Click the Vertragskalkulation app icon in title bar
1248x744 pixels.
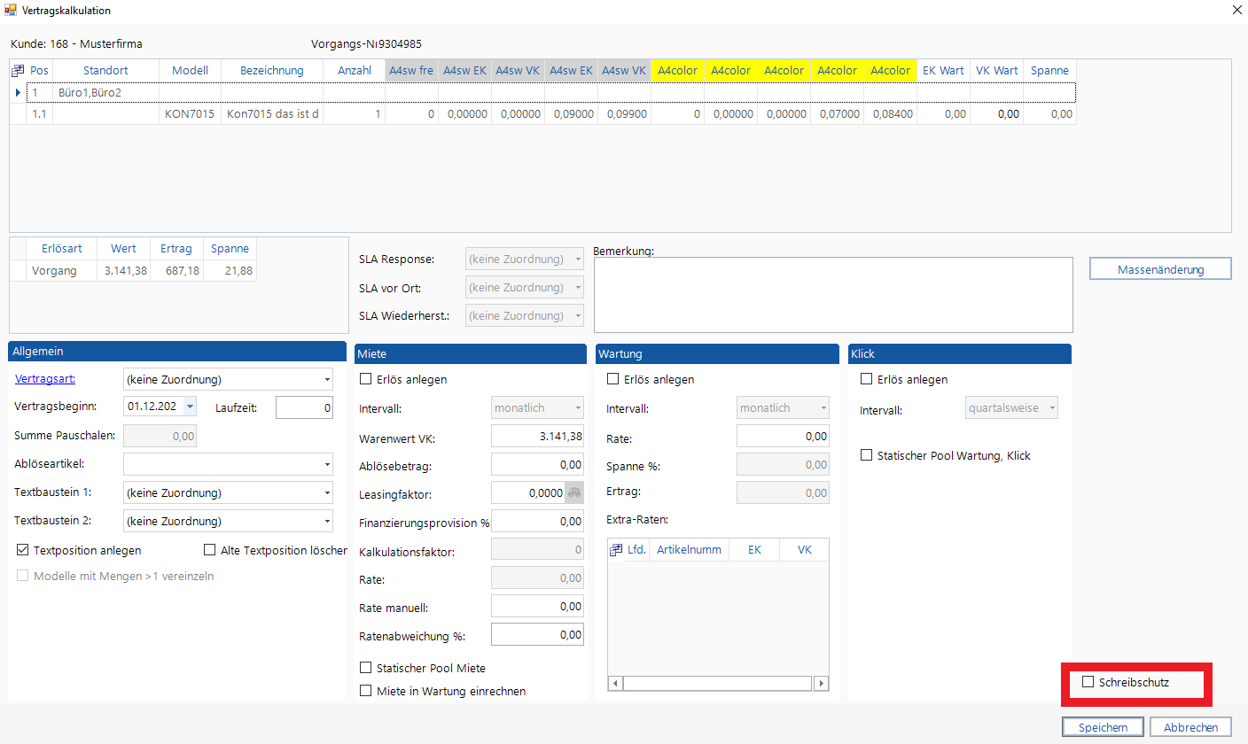[x=11, y=11]
